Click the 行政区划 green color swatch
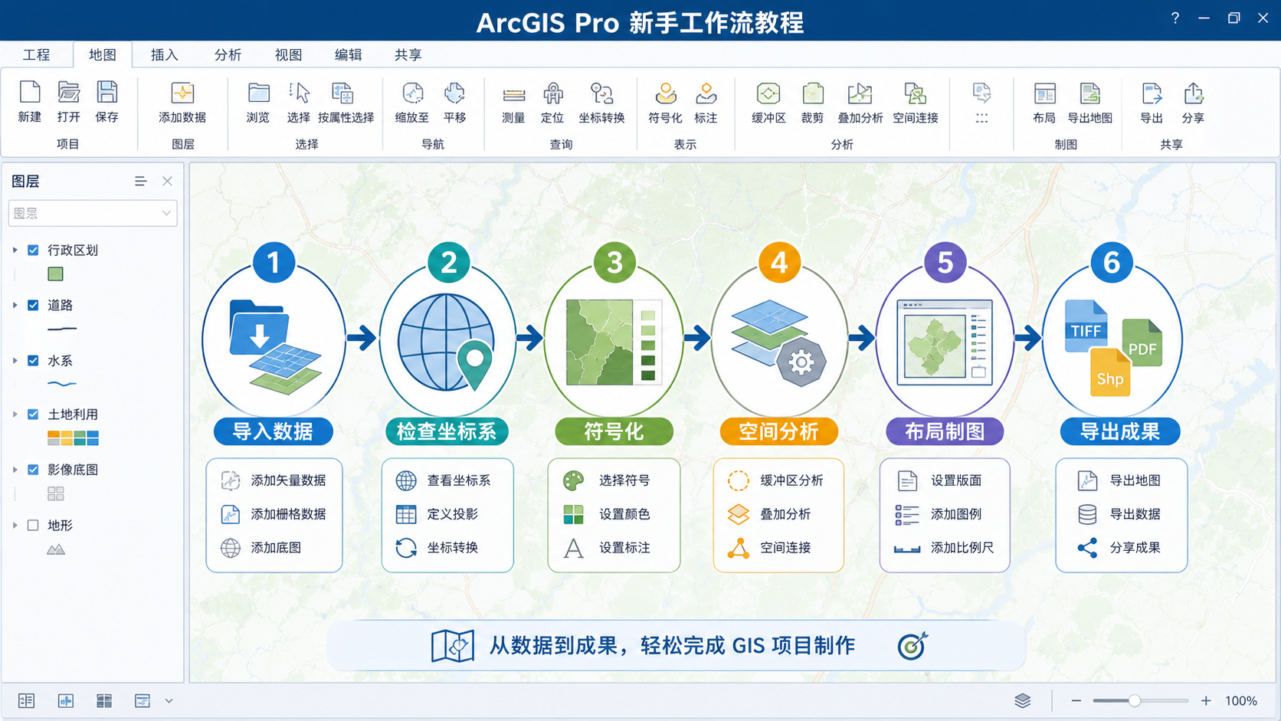Screen dimensions: 1281x721 click(55, 274)
